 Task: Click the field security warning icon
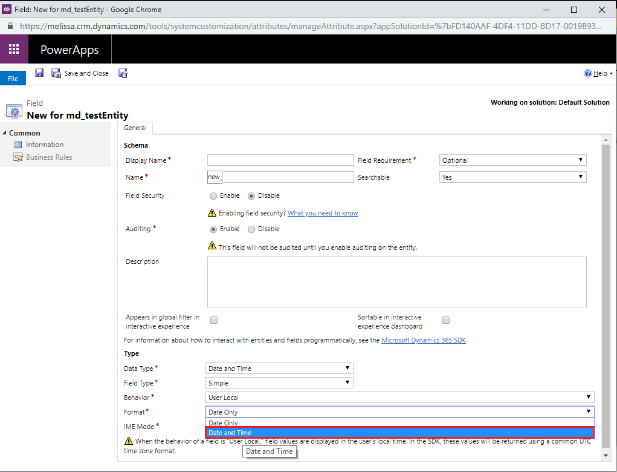pyautogui.click(x=212, y=213)
